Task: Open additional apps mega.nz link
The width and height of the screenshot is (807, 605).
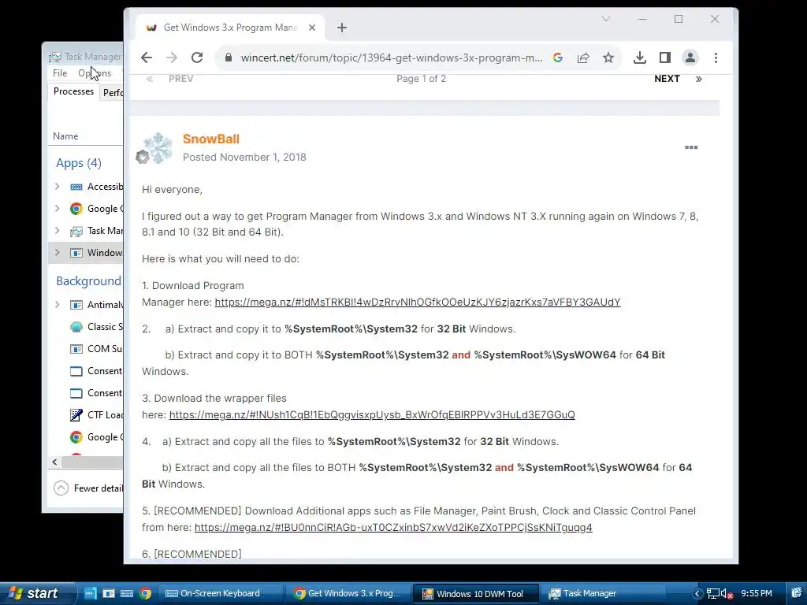Action: (x=393, y=527)
